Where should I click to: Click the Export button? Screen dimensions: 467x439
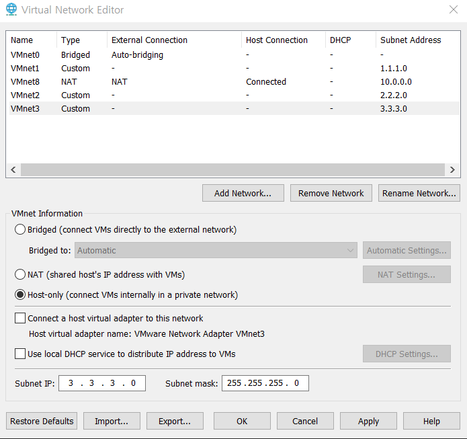(x=175, y=421)
